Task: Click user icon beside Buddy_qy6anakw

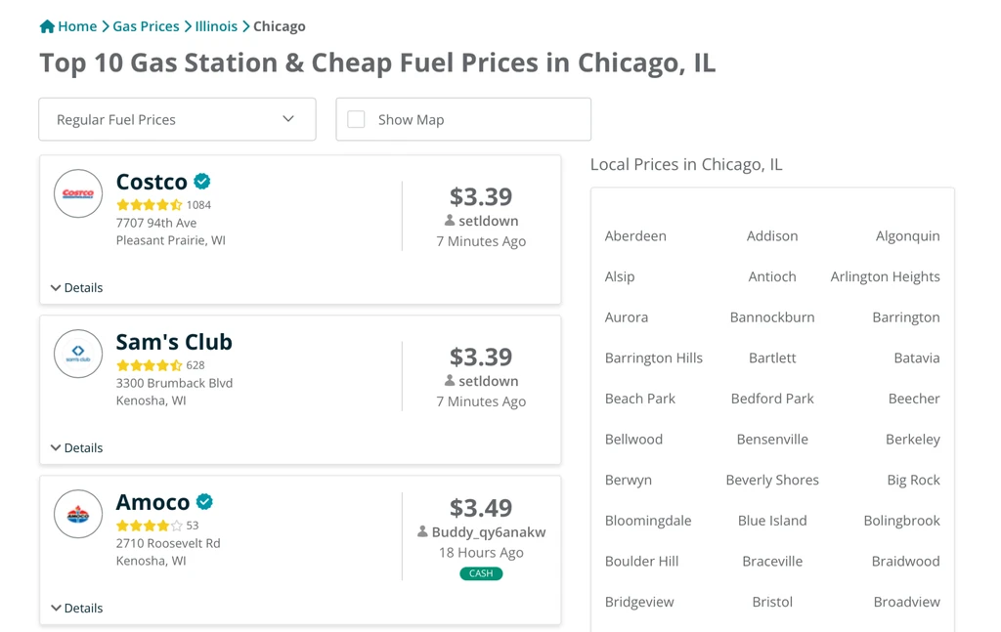Action: pos(422,531)
